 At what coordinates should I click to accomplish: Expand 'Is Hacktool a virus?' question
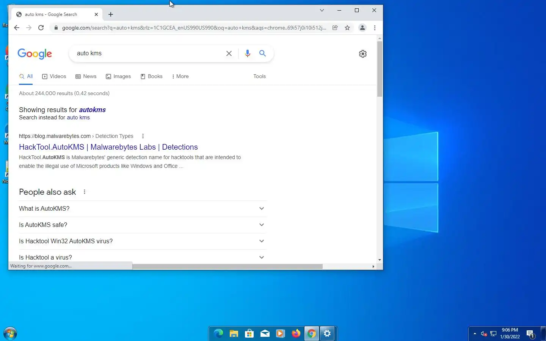[x=143, y=257]
